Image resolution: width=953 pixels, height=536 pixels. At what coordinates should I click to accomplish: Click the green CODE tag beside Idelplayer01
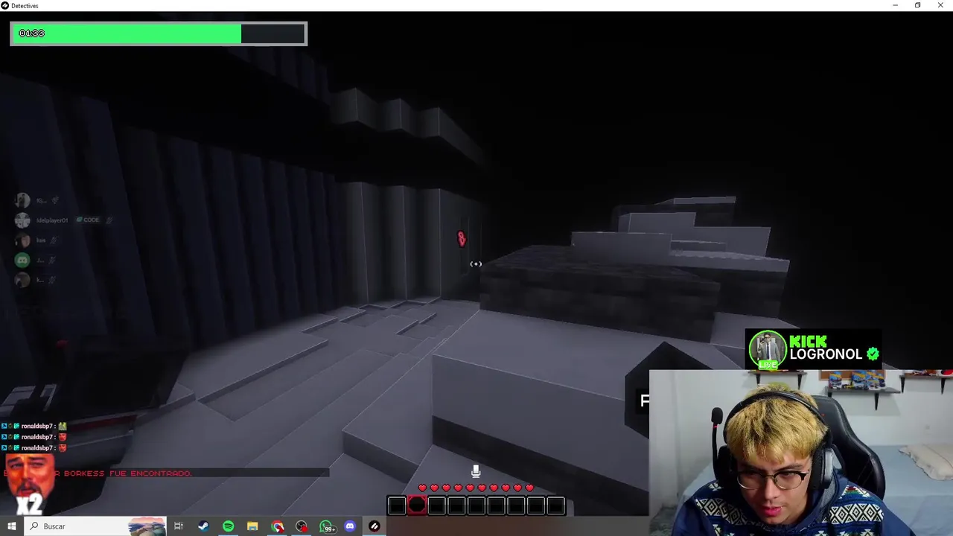click(89, 220)
